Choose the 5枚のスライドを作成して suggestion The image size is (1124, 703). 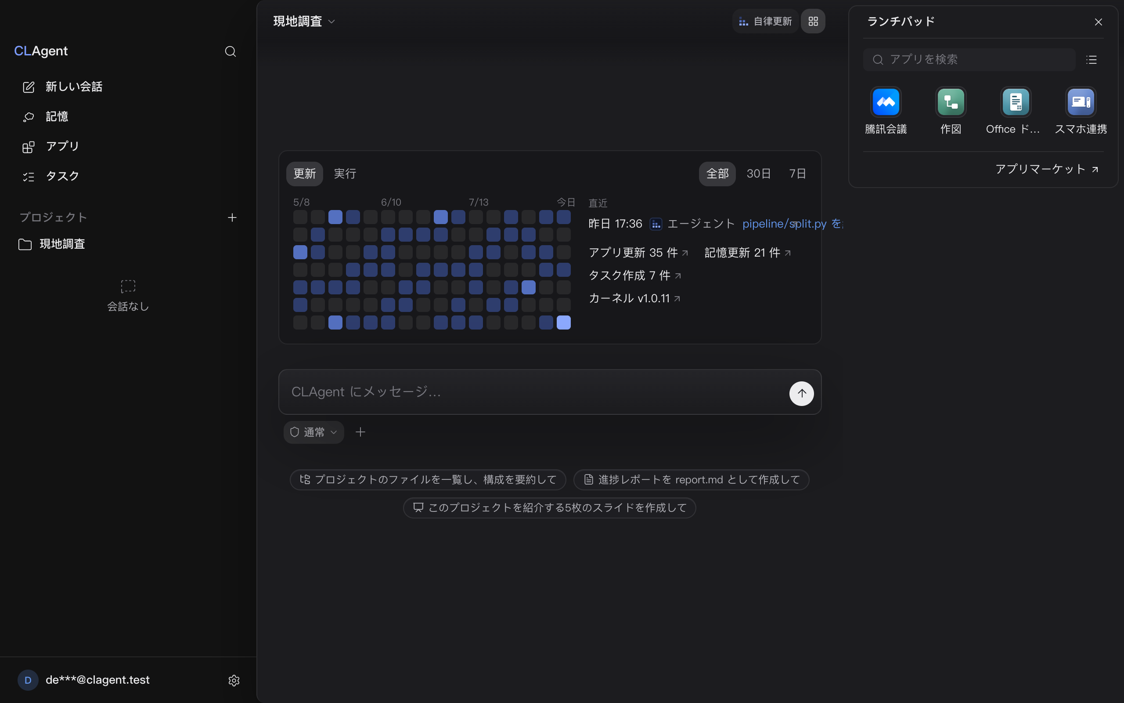[549, 507]
